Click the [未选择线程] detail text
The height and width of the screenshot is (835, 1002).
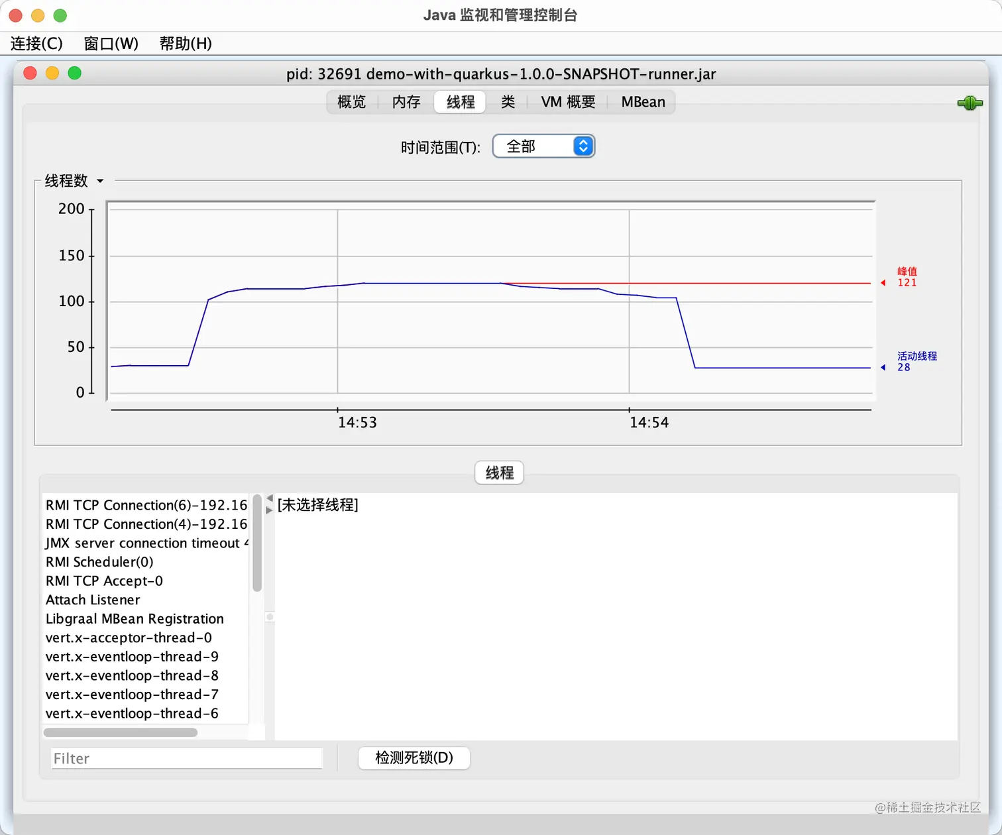tap(318, 505)
